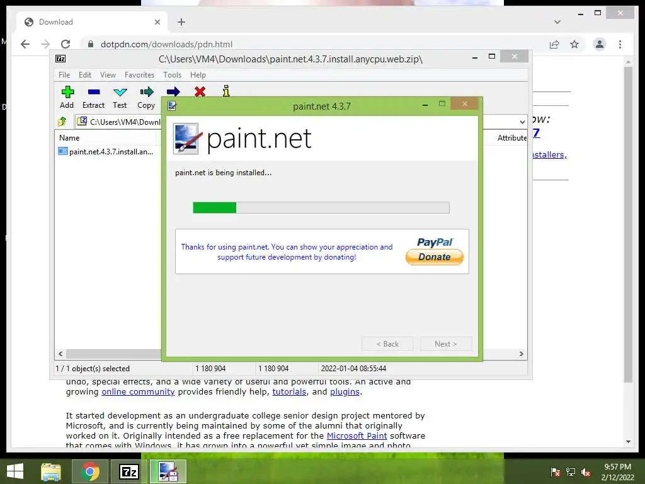Open the tutorials link
Image resolution: width=645 pixels, height=484 pixels.
(289, 392)
